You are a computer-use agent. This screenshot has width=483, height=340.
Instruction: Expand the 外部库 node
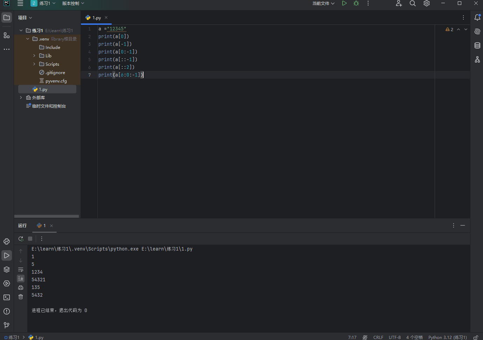point(21,97)
